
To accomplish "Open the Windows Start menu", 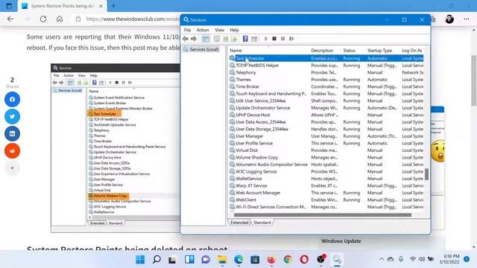I will 140,260.
